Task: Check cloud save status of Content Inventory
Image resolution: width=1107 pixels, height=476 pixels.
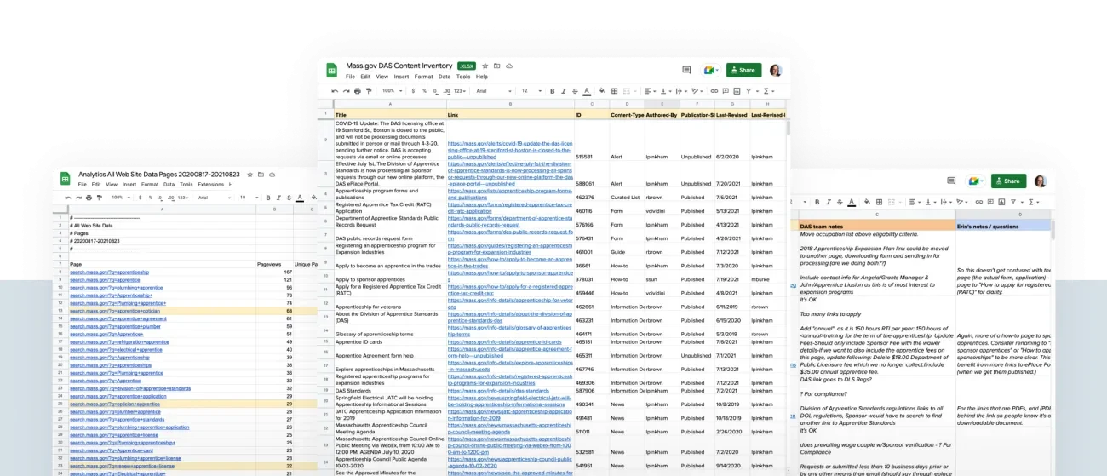Action: [x=509, y=66]
